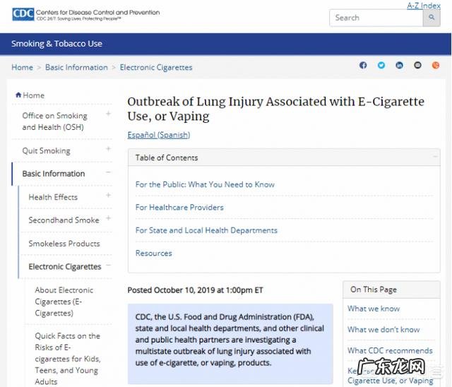
Task: Jump to What CDC recommends section
Action: (x=390, y=351)
